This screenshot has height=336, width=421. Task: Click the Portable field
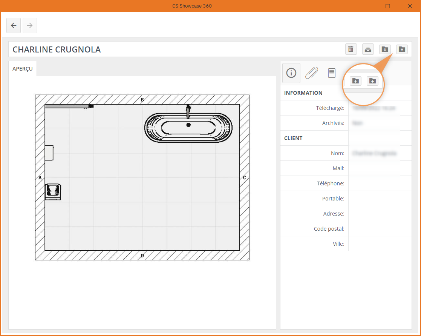[x=380, y=199]
